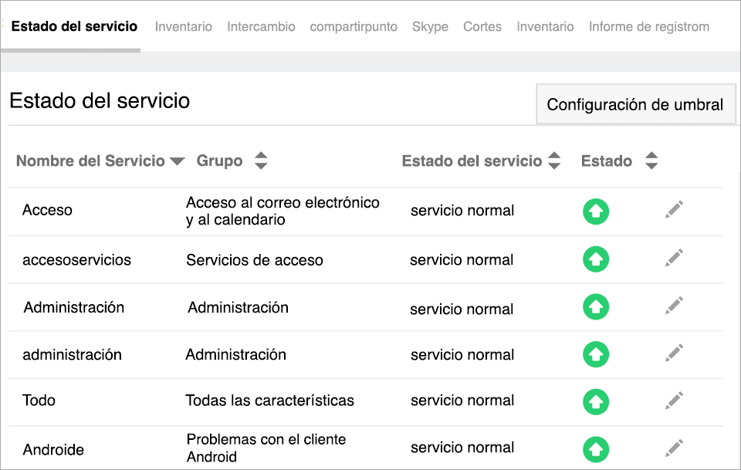Switch to the Informe de registrom tab
The height and width of the screenshot is (470, 741).
(648, 26)
